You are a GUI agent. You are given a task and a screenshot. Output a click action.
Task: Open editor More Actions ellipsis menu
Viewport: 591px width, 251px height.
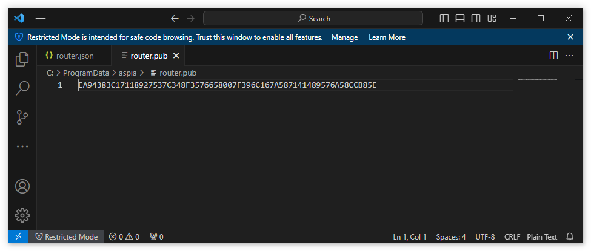tap(569, 55)
